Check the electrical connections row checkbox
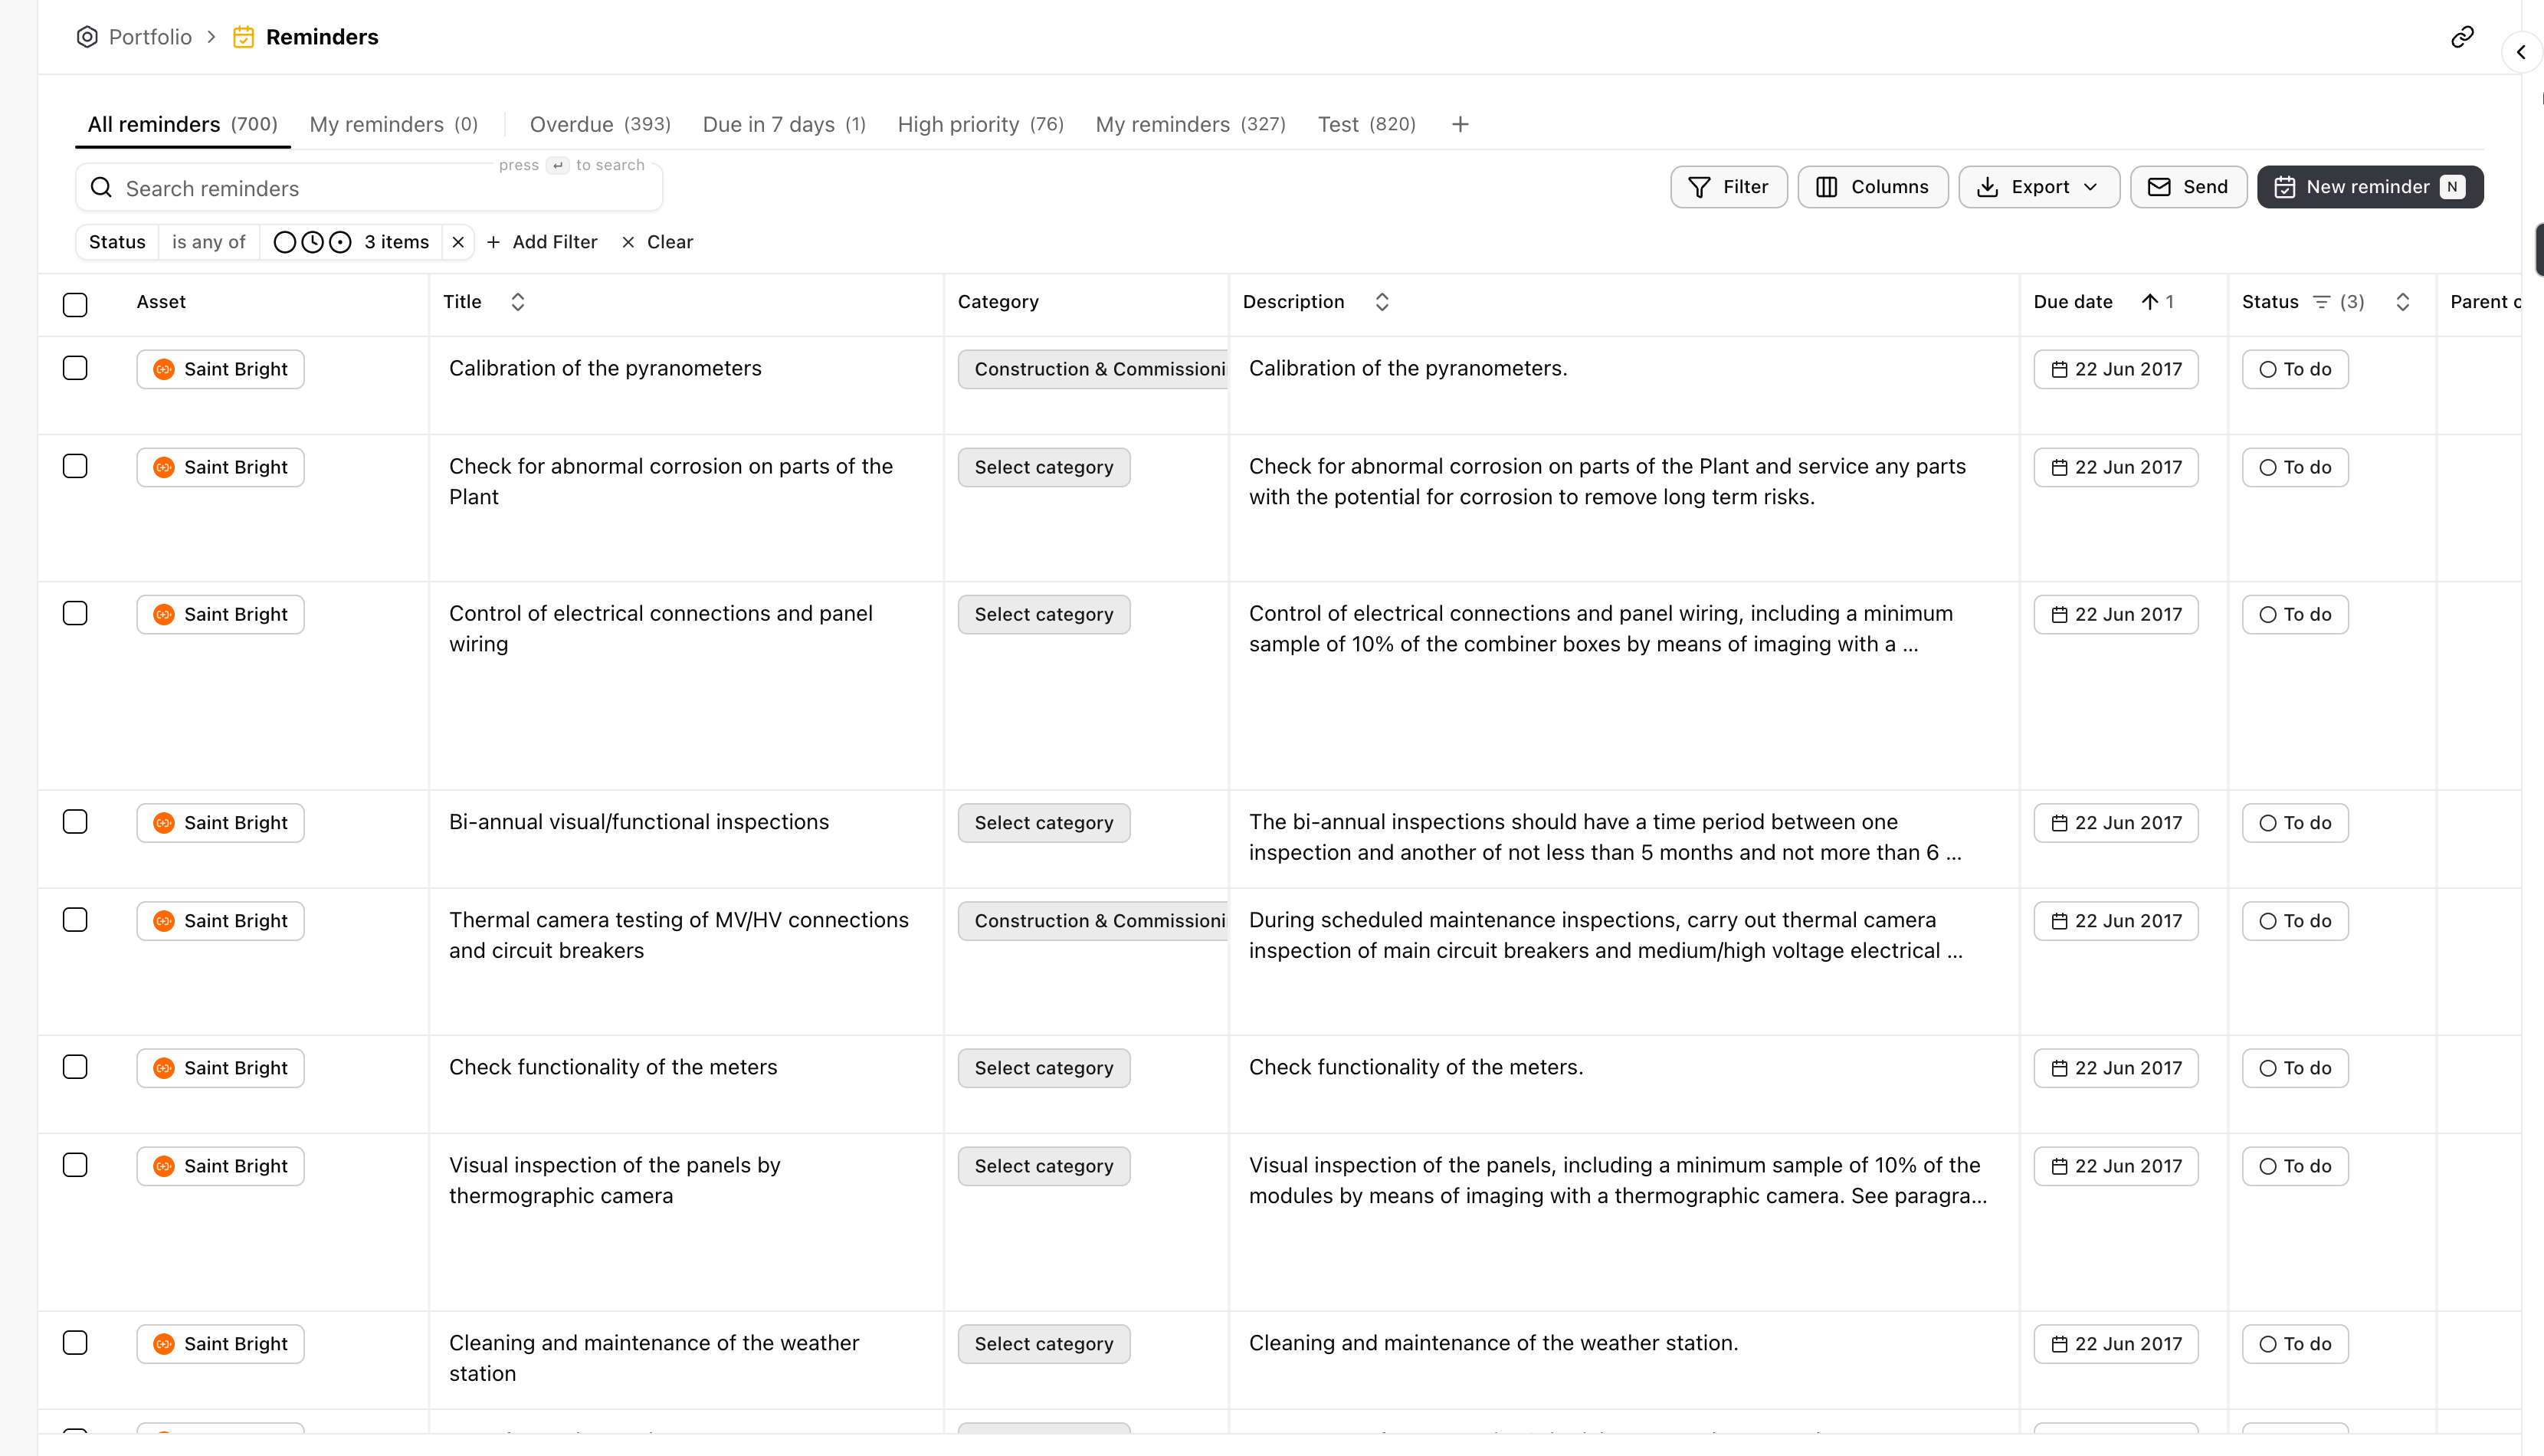The width and height of the screenshot is (2544, 1456). click(75, 613)
